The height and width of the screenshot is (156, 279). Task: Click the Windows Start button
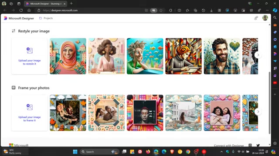coord(75,152)
